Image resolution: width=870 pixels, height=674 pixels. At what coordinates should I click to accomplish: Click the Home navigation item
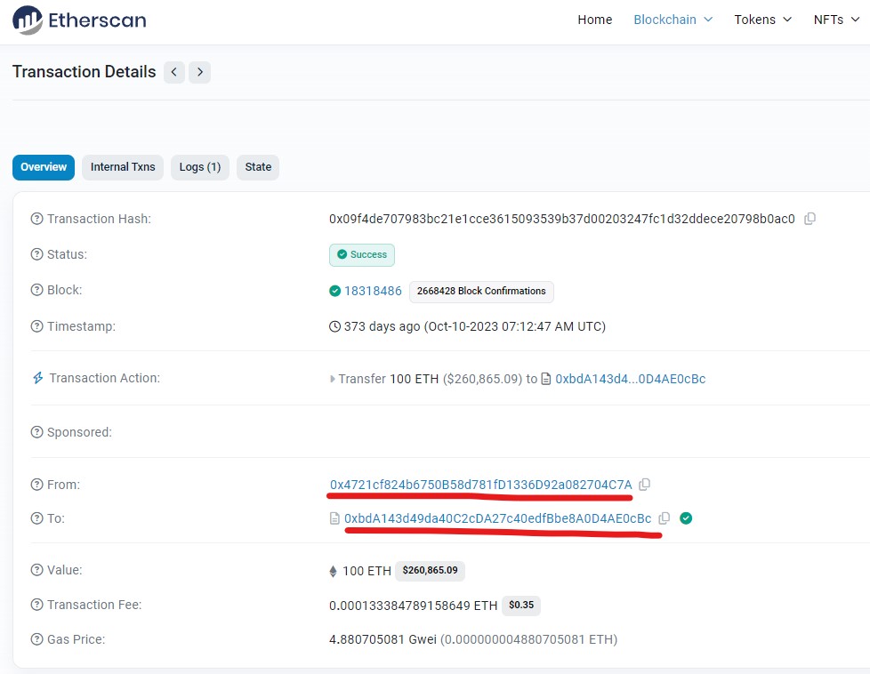595,20
